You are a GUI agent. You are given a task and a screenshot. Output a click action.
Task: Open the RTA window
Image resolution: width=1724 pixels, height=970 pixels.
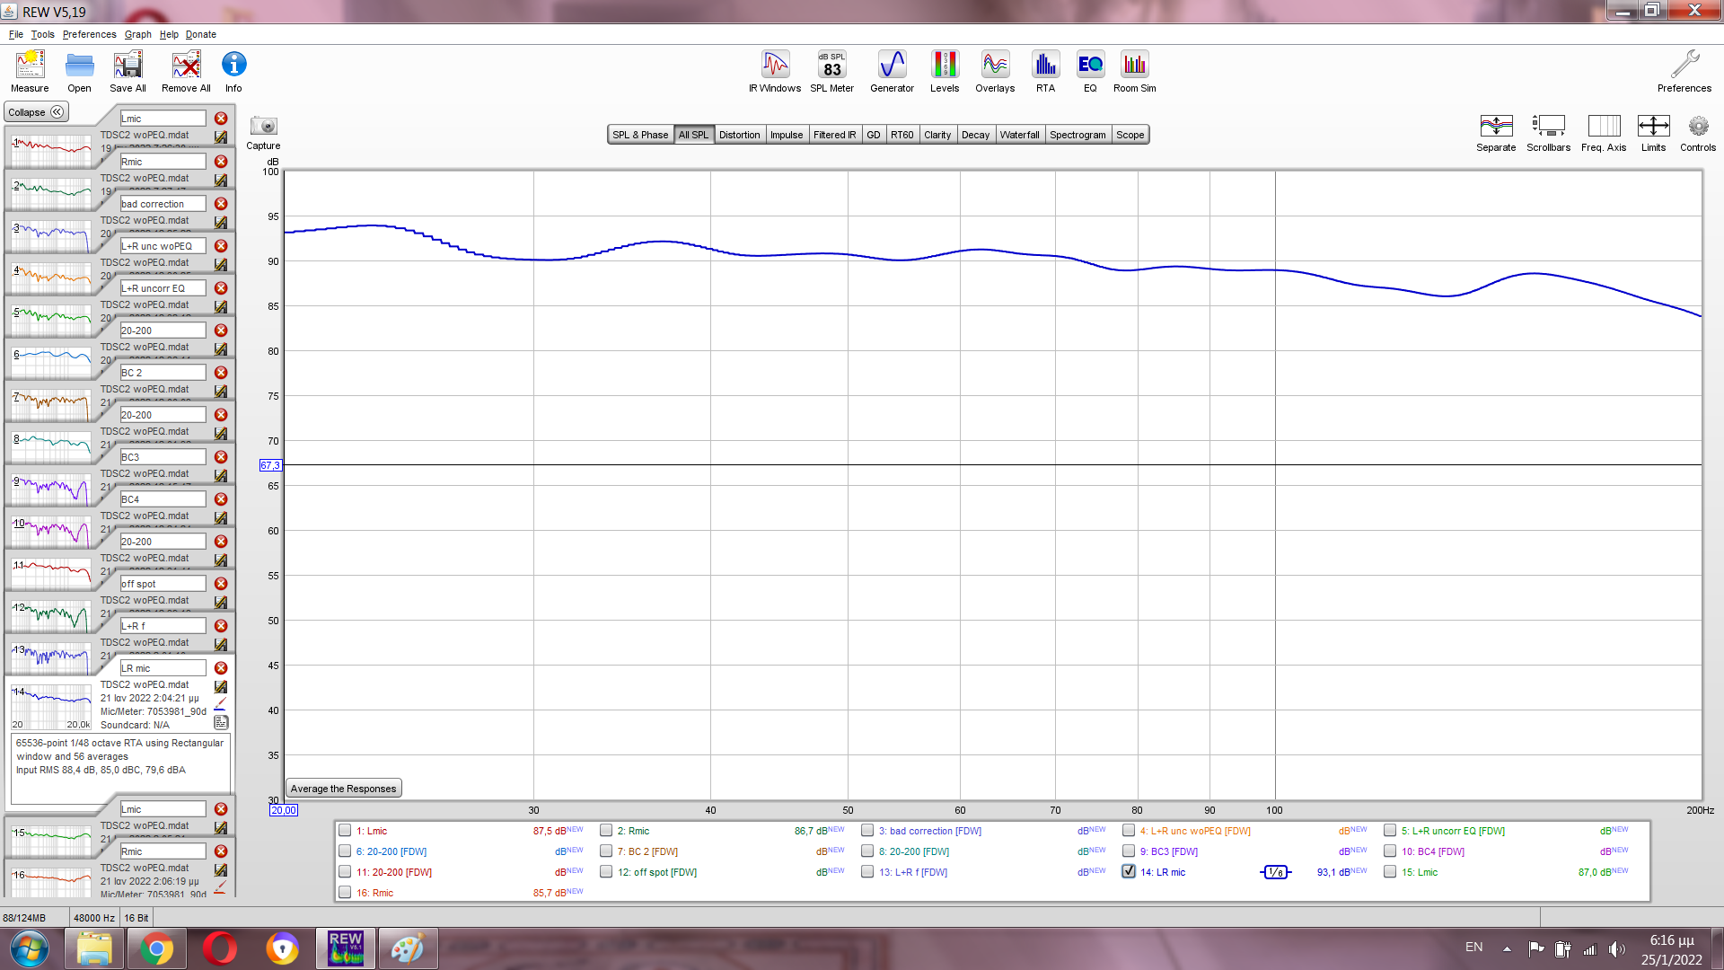pos(1045,71)
